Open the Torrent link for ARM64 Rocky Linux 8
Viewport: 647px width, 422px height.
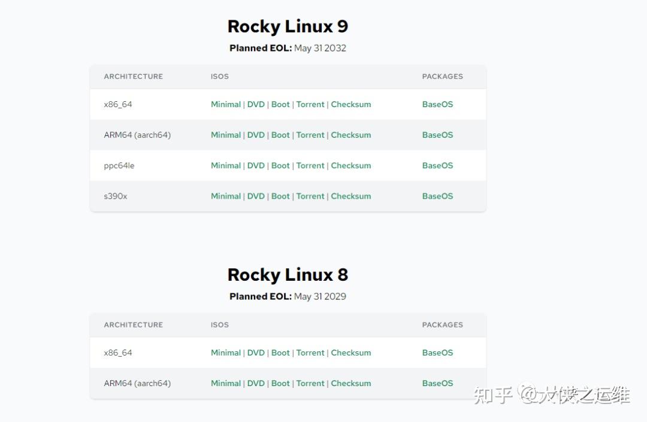click(310, 383)
